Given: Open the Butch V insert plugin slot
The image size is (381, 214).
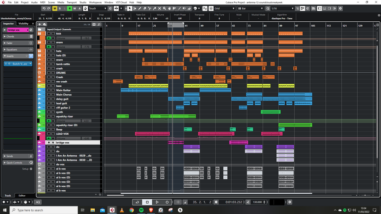Looking at the screenshot, I should point(18,64).
